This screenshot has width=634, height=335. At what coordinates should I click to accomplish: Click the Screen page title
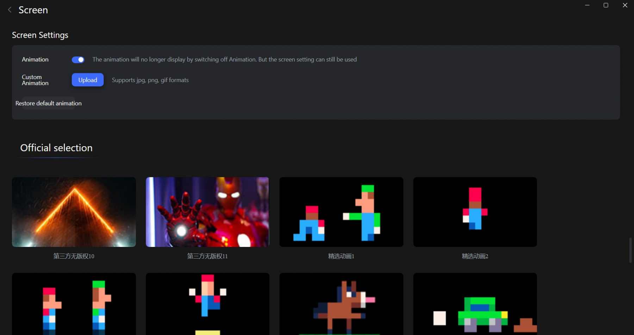[33, 10]
